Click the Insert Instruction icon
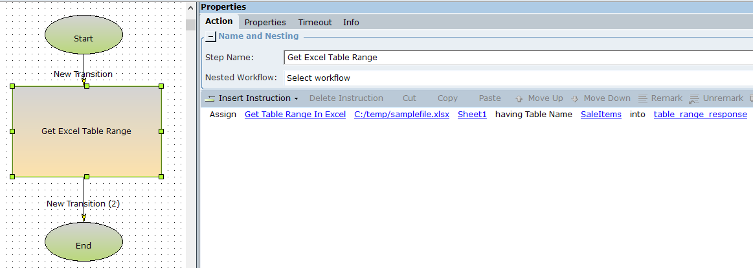The width and height of the screenshot is (753, 268). coord(210,99)
